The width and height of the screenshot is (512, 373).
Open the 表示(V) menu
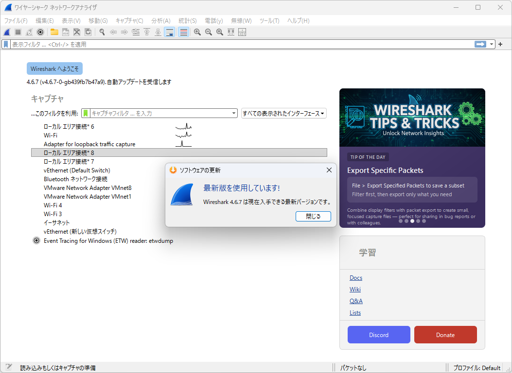pyautogui.click(x=71, y=20)
